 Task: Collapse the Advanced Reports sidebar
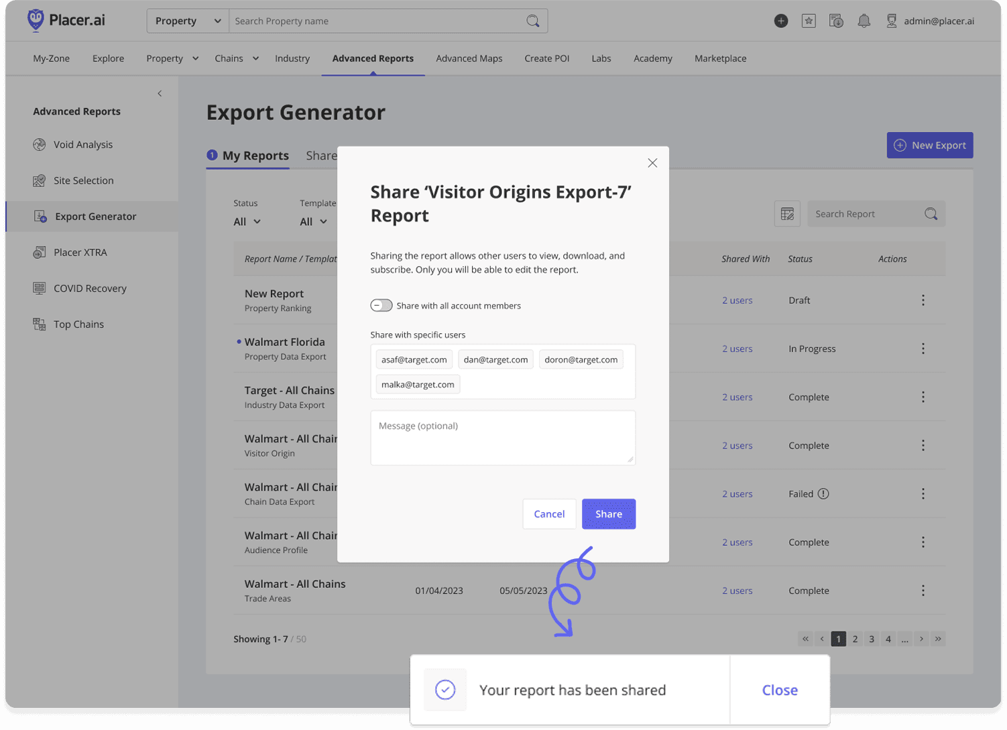160,94
